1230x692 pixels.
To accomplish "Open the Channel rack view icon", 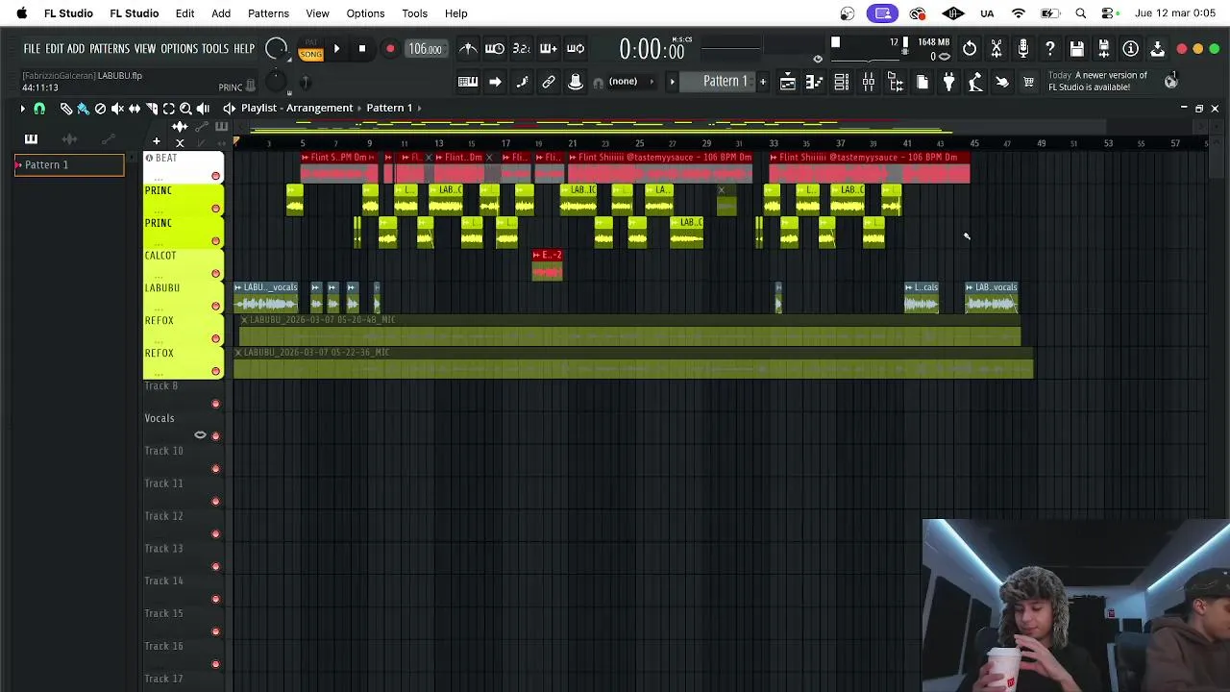I will coord(841,83).
